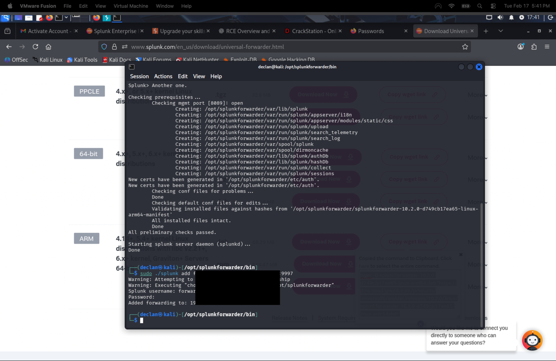Launch Firefox from the Kali panel launcher
556x361 pixels.
point(49,18)
